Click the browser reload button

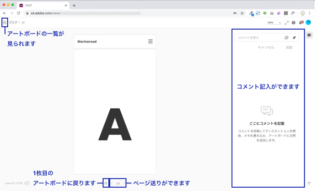coord(19,13)
